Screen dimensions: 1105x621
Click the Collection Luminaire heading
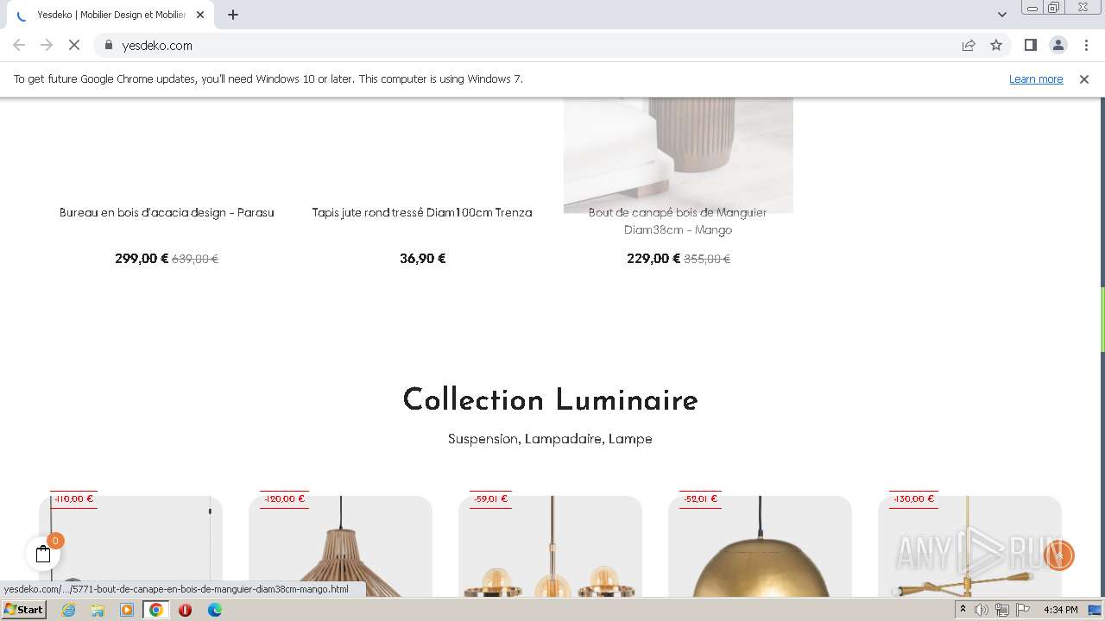click(x=550, y=399)
